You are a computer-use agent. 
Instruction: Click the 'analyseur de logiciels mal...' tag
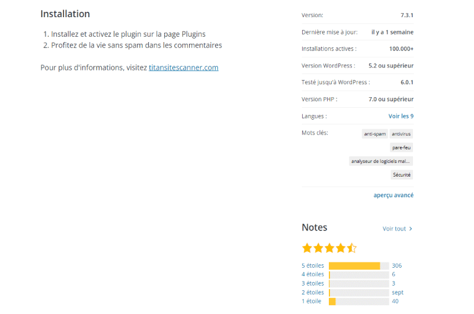pyautogui.click(x=381, y=161)
